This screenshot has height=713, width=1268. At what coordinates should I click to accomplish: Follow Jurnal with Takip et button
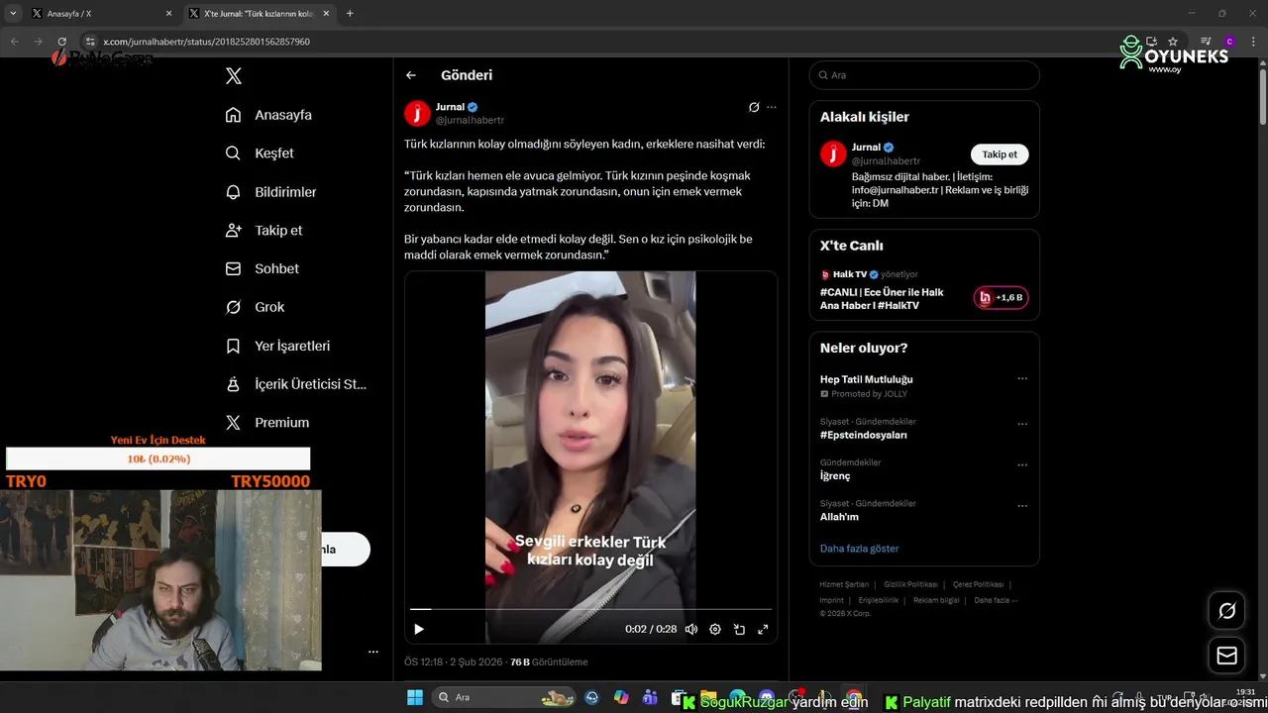pos(1000,154)
